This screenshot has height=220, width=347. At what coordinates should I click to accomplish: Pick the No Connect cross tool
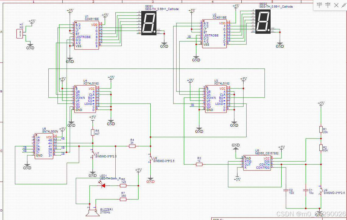pyautogui.click(x=336, y=5)
